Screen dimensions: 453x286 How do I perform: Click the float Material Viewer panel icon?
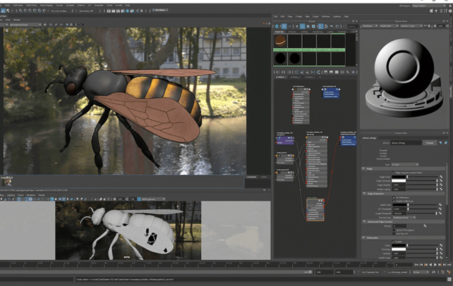click(x=444, y=21)
